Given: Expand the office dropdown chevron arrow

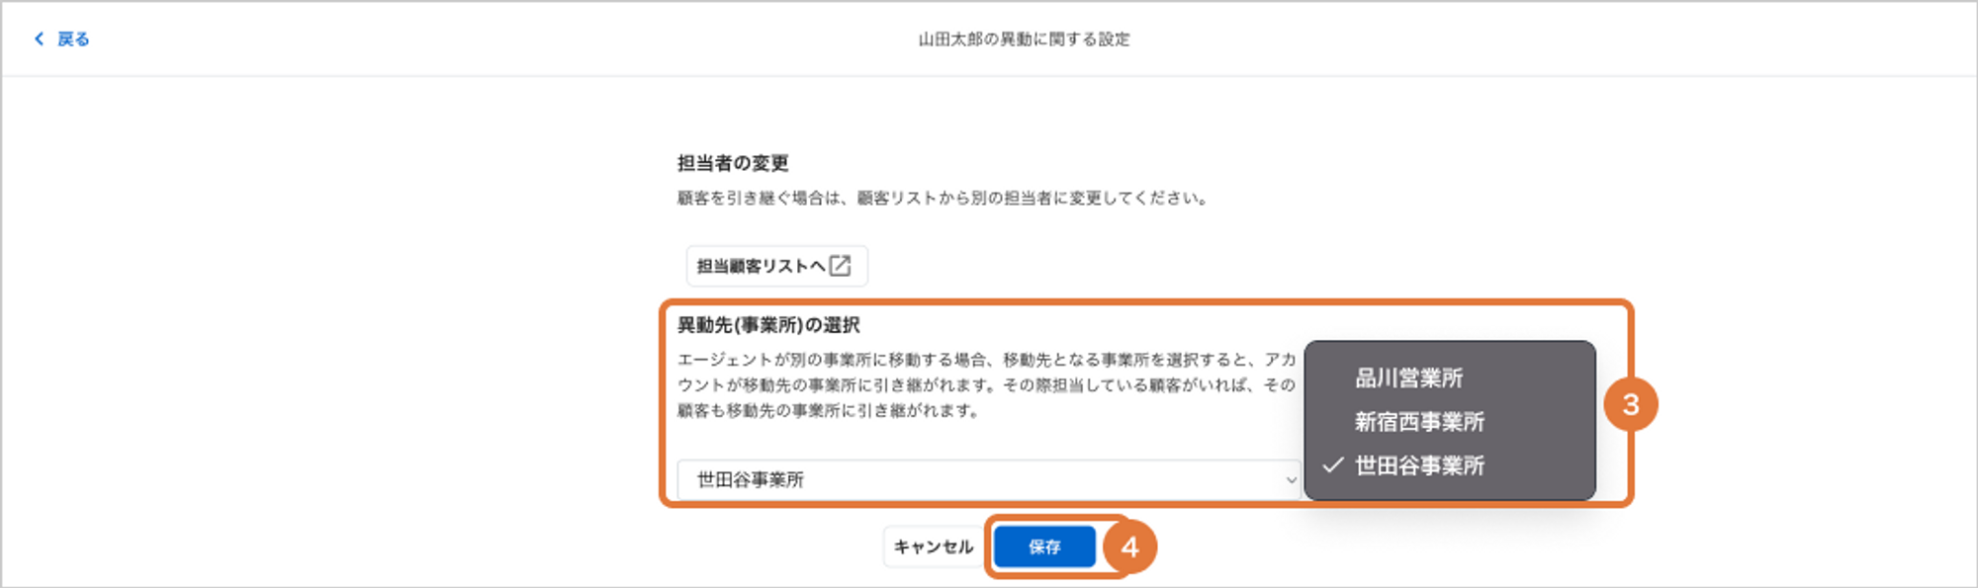Looking at the screenshot, I should pos(1291,480).
